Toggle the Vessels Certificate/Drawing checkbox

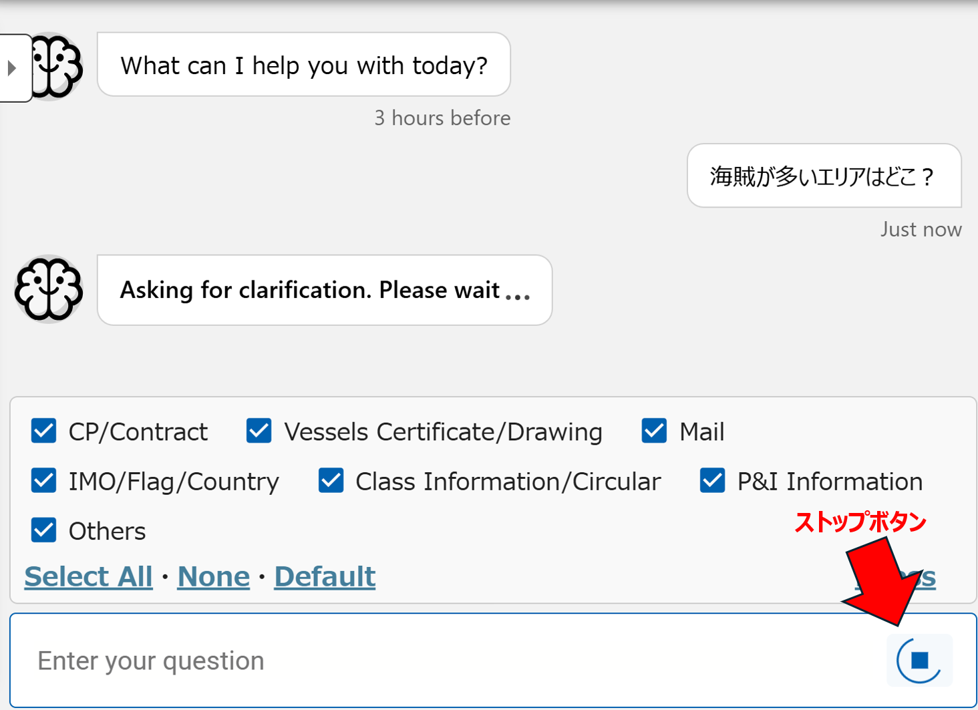tap(259, 431)
